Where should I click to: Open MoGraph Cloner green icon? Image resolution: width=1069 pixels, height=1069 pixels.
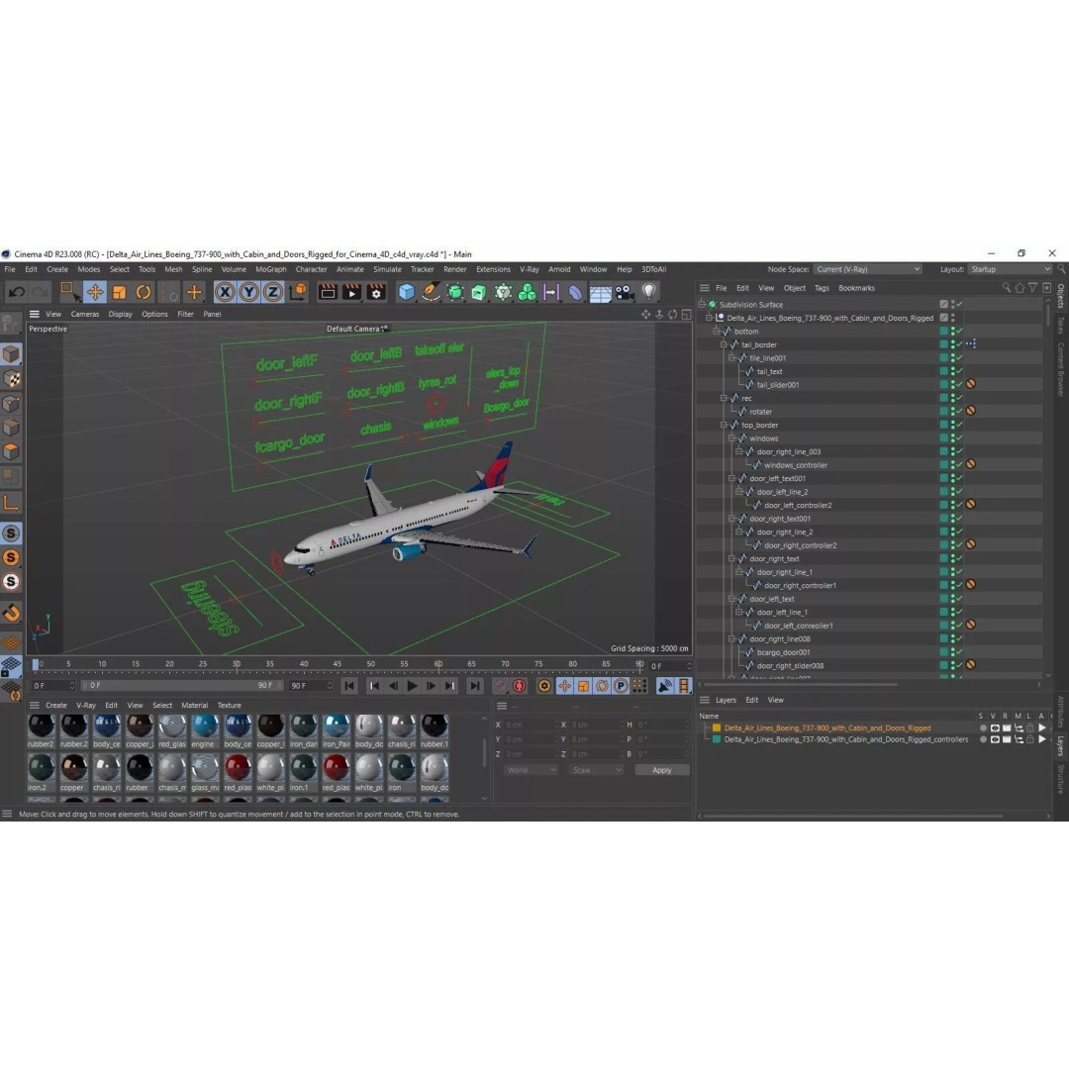click(527, 292)
